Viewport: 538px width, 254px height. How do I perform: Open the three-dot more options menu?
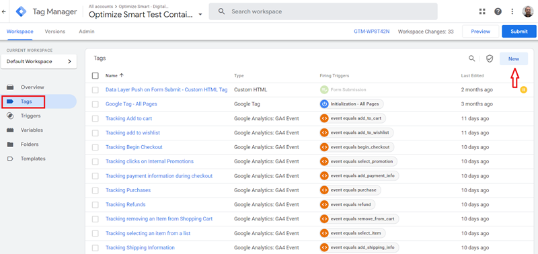[512, 11]
